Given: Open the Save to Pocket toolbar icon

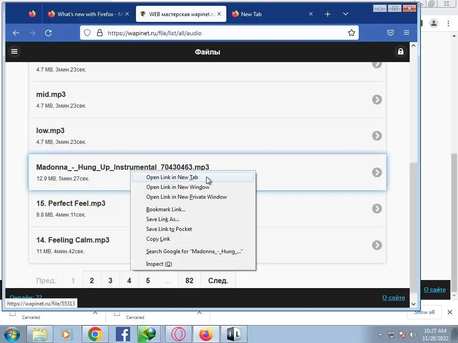Looking at the screenshot, I should click(390, 33).
